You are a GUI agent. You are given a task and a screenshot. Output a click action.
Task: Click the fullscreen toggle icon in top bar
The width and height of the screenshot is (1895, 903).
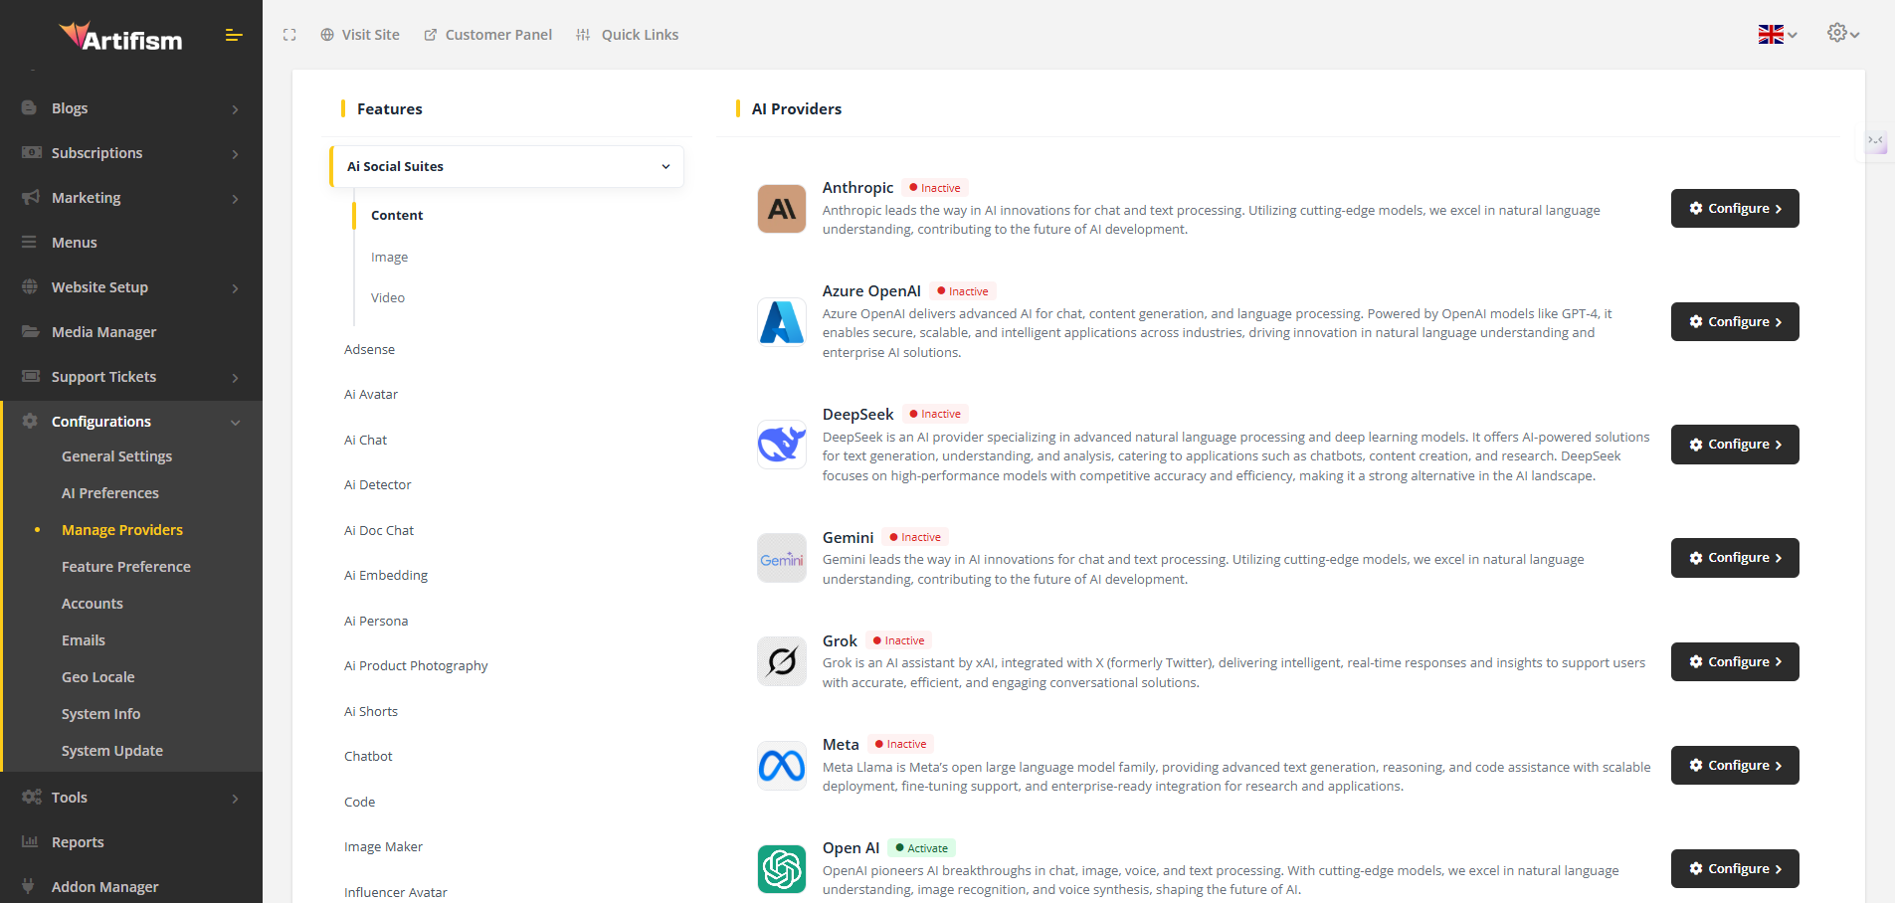point(289,35)
